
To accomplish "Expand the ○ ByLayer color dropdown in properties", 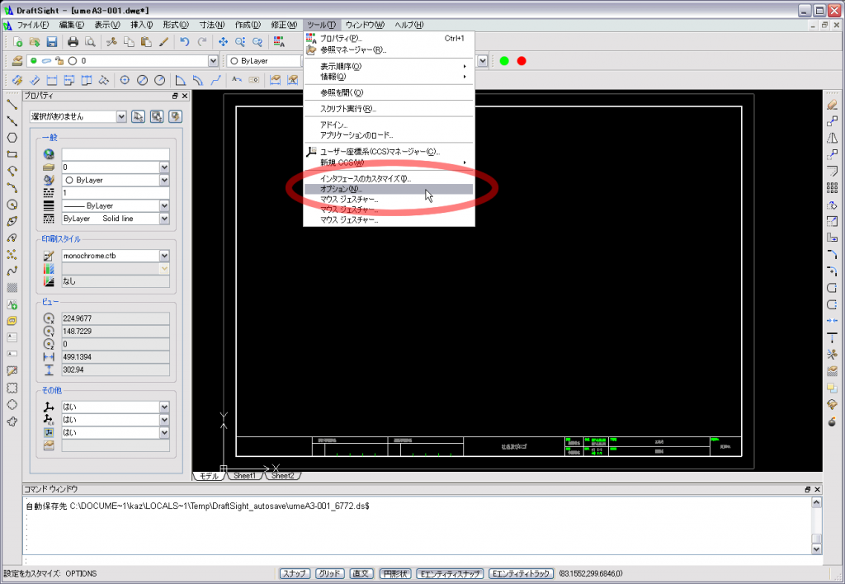I will [164, 180].
